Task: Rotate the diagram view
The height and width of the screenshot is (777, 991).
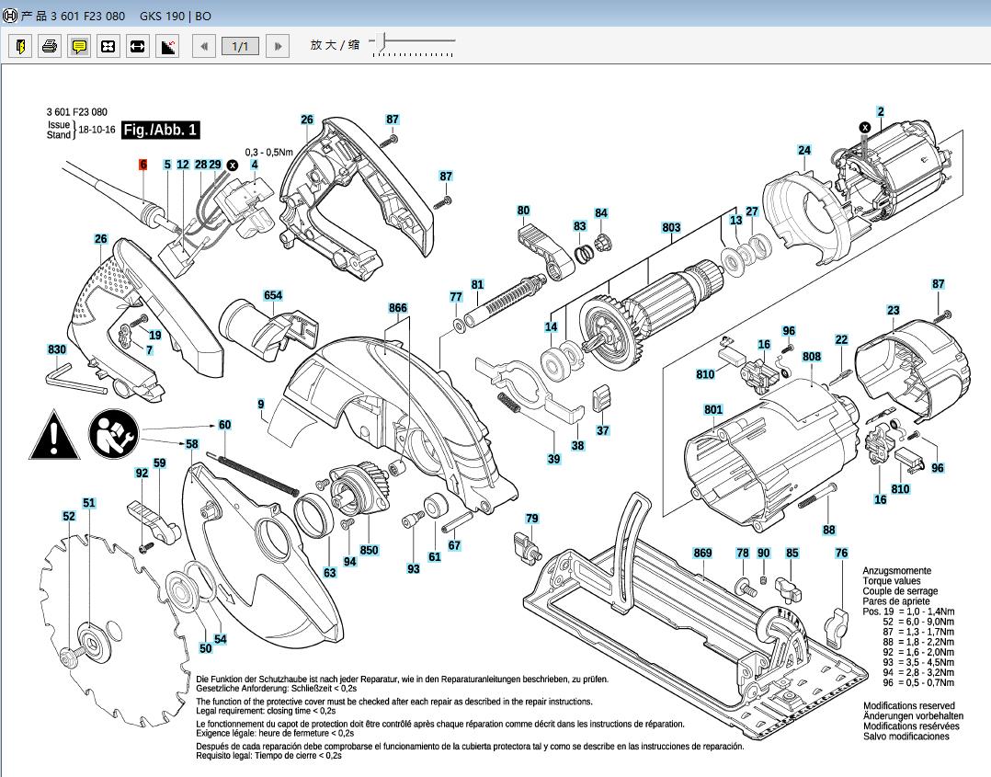Action: pyautogui.click(x=167, y=46)
